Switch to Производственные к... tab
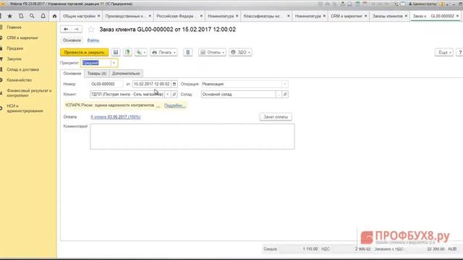This screenshot has width=463, height=260. pos(124,16)
